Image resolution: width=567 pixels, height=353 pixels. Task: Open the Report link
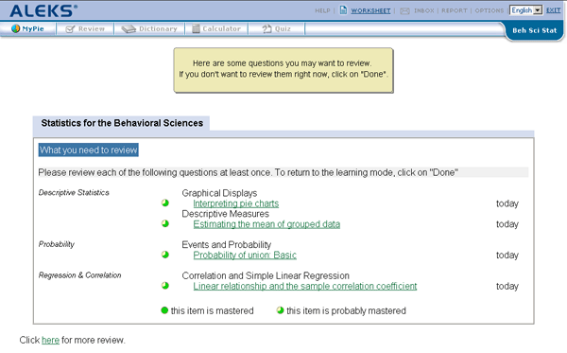click(455, 10)
